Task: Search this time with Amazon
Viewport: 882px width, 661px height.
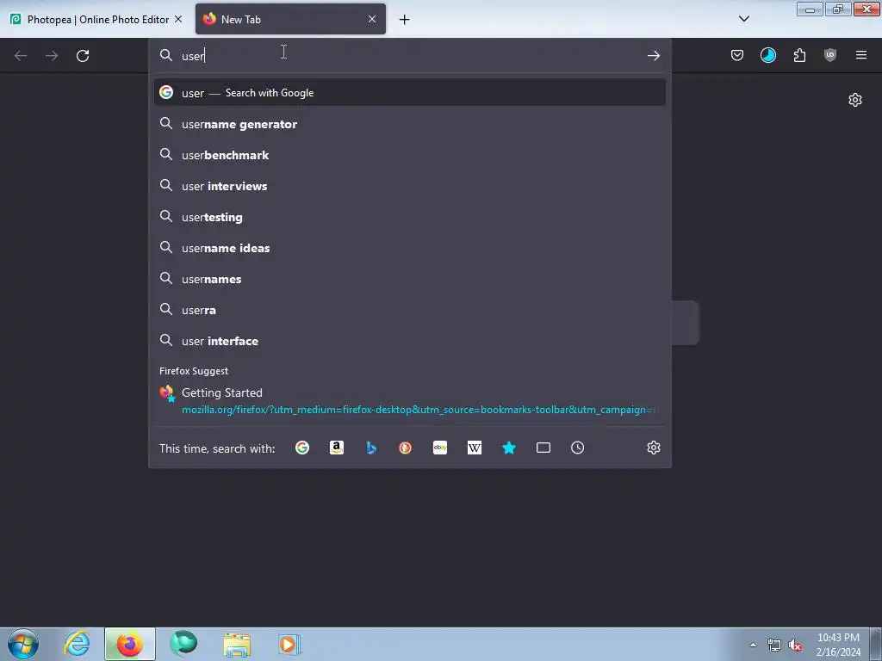Action: 337,448
